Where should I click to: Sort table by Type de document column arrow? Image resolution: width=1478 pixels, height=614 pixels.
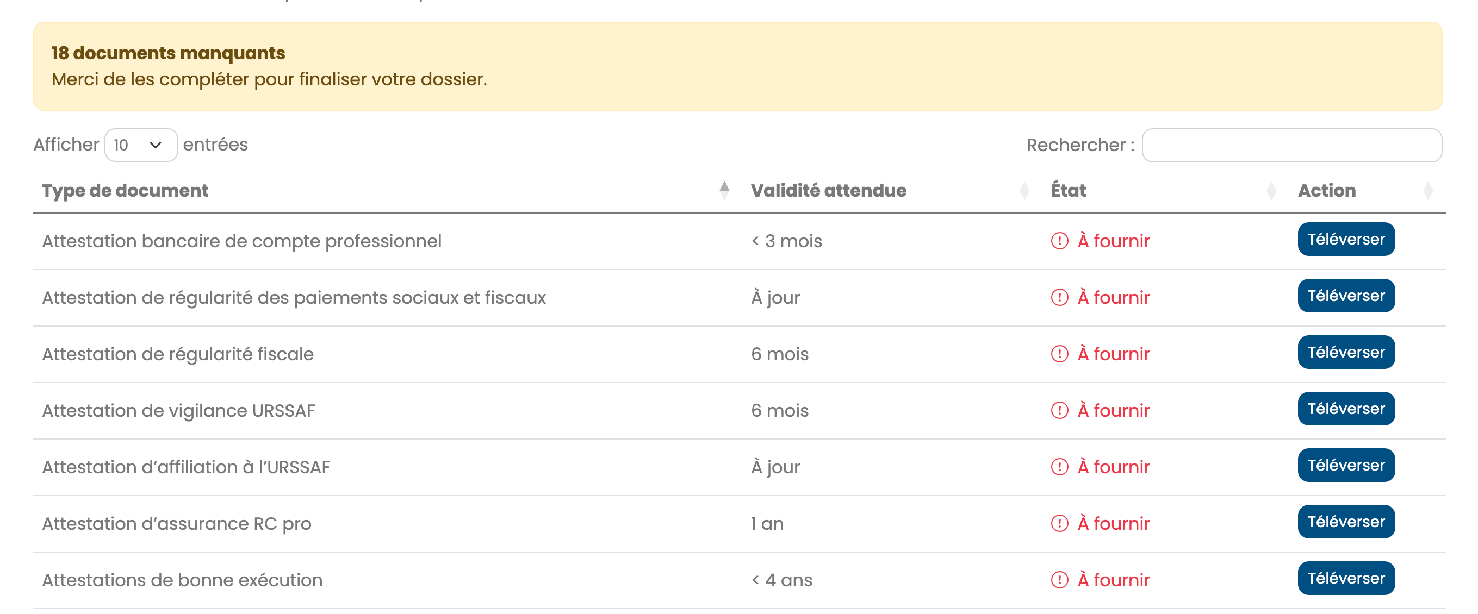tap(724, 190)
